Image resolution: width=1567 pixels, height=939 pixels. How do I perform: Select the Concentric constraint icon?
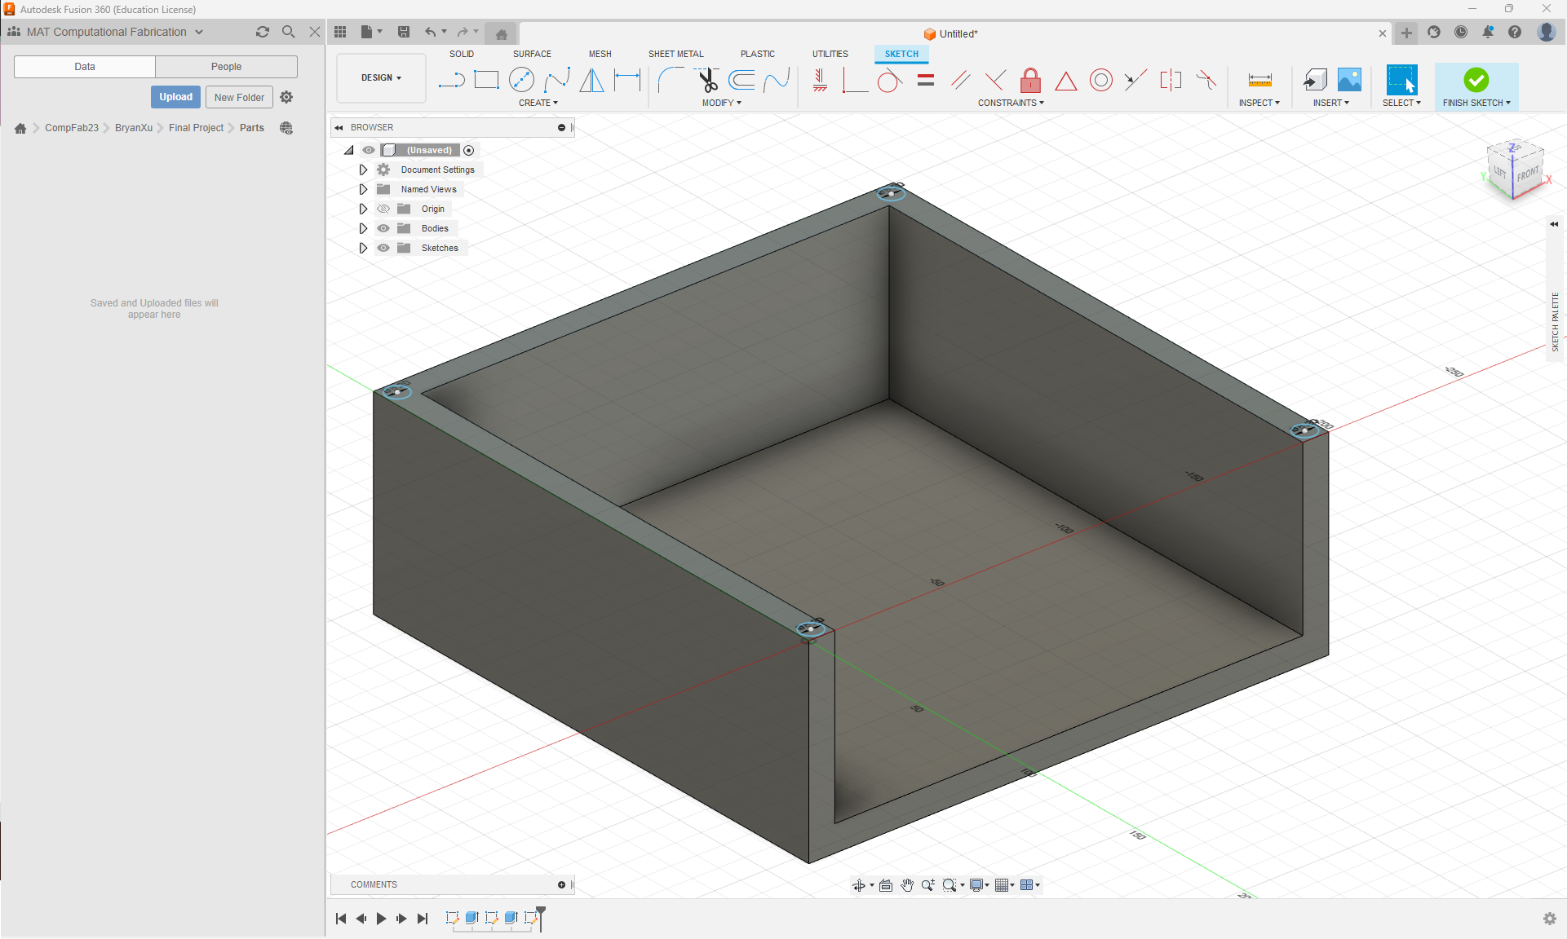1101,80
